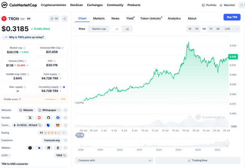Add TRX to watchlist with star 1M button
This screenshot has height=168, width=245.
pyautogui.click(x=54, y=19)
